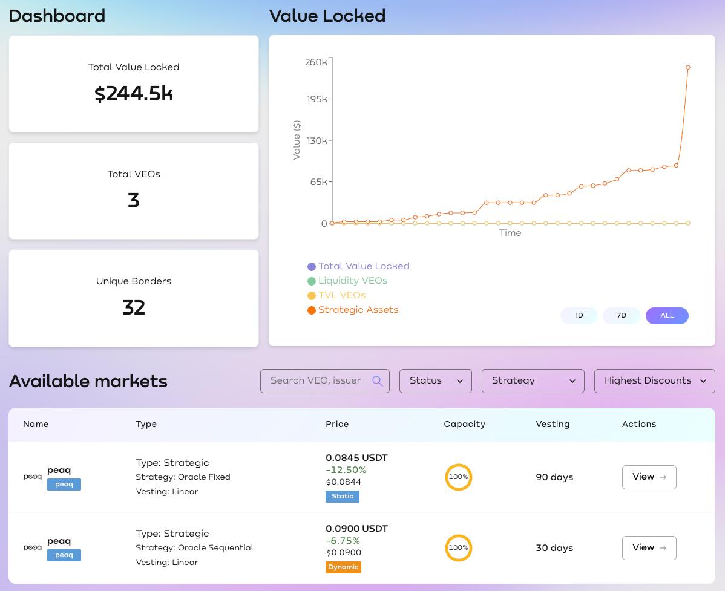Open the Strategy filter dropdown
The width and height of the screenshot is (725, 591).
coord(533,380)
